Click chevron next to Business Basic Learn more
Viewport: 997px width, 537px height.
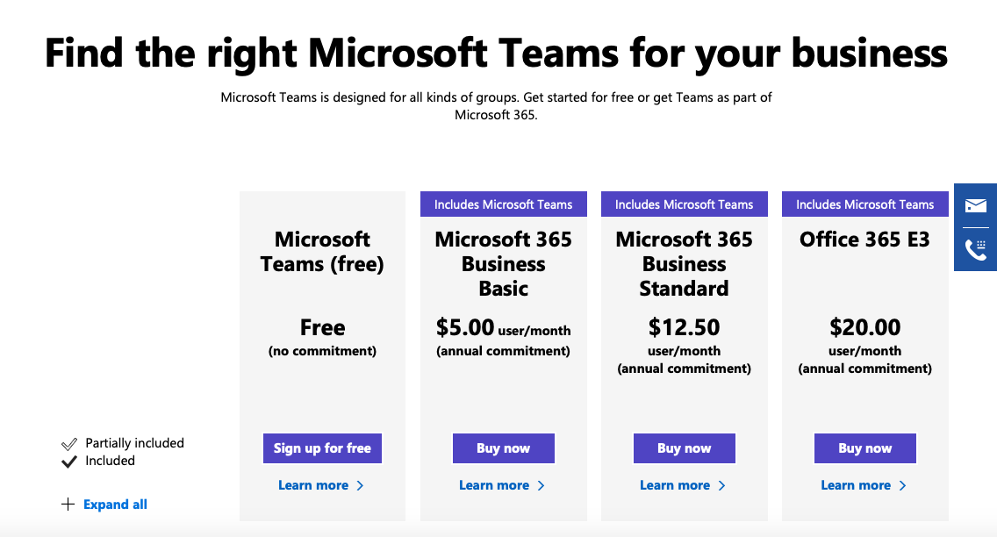coord(541,485)
